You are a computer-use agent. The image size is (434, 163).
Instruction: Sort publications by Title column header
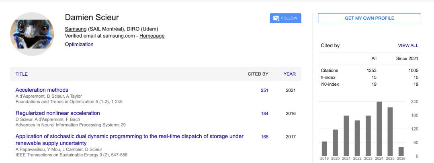[x=22, y=74]
